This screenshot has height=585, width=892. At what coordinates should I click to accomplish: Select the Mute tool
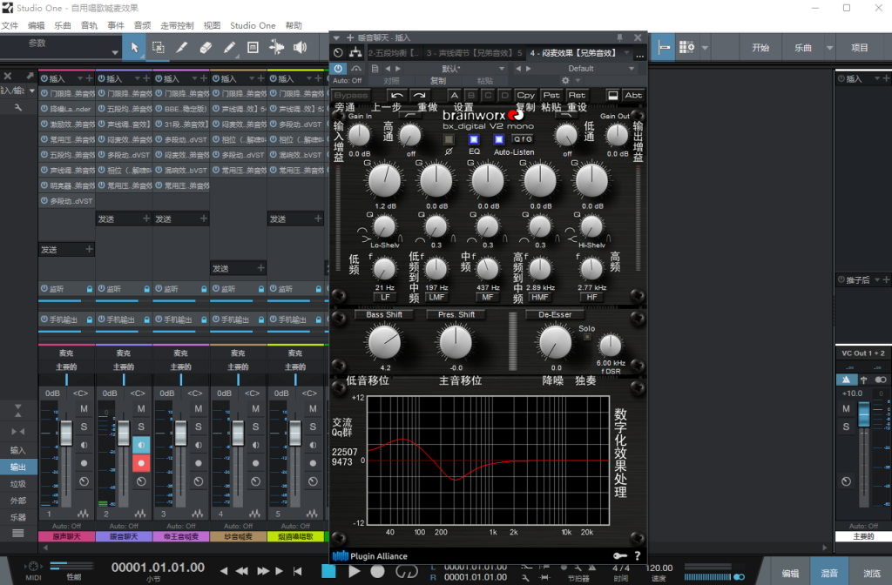tap(253, 48)
